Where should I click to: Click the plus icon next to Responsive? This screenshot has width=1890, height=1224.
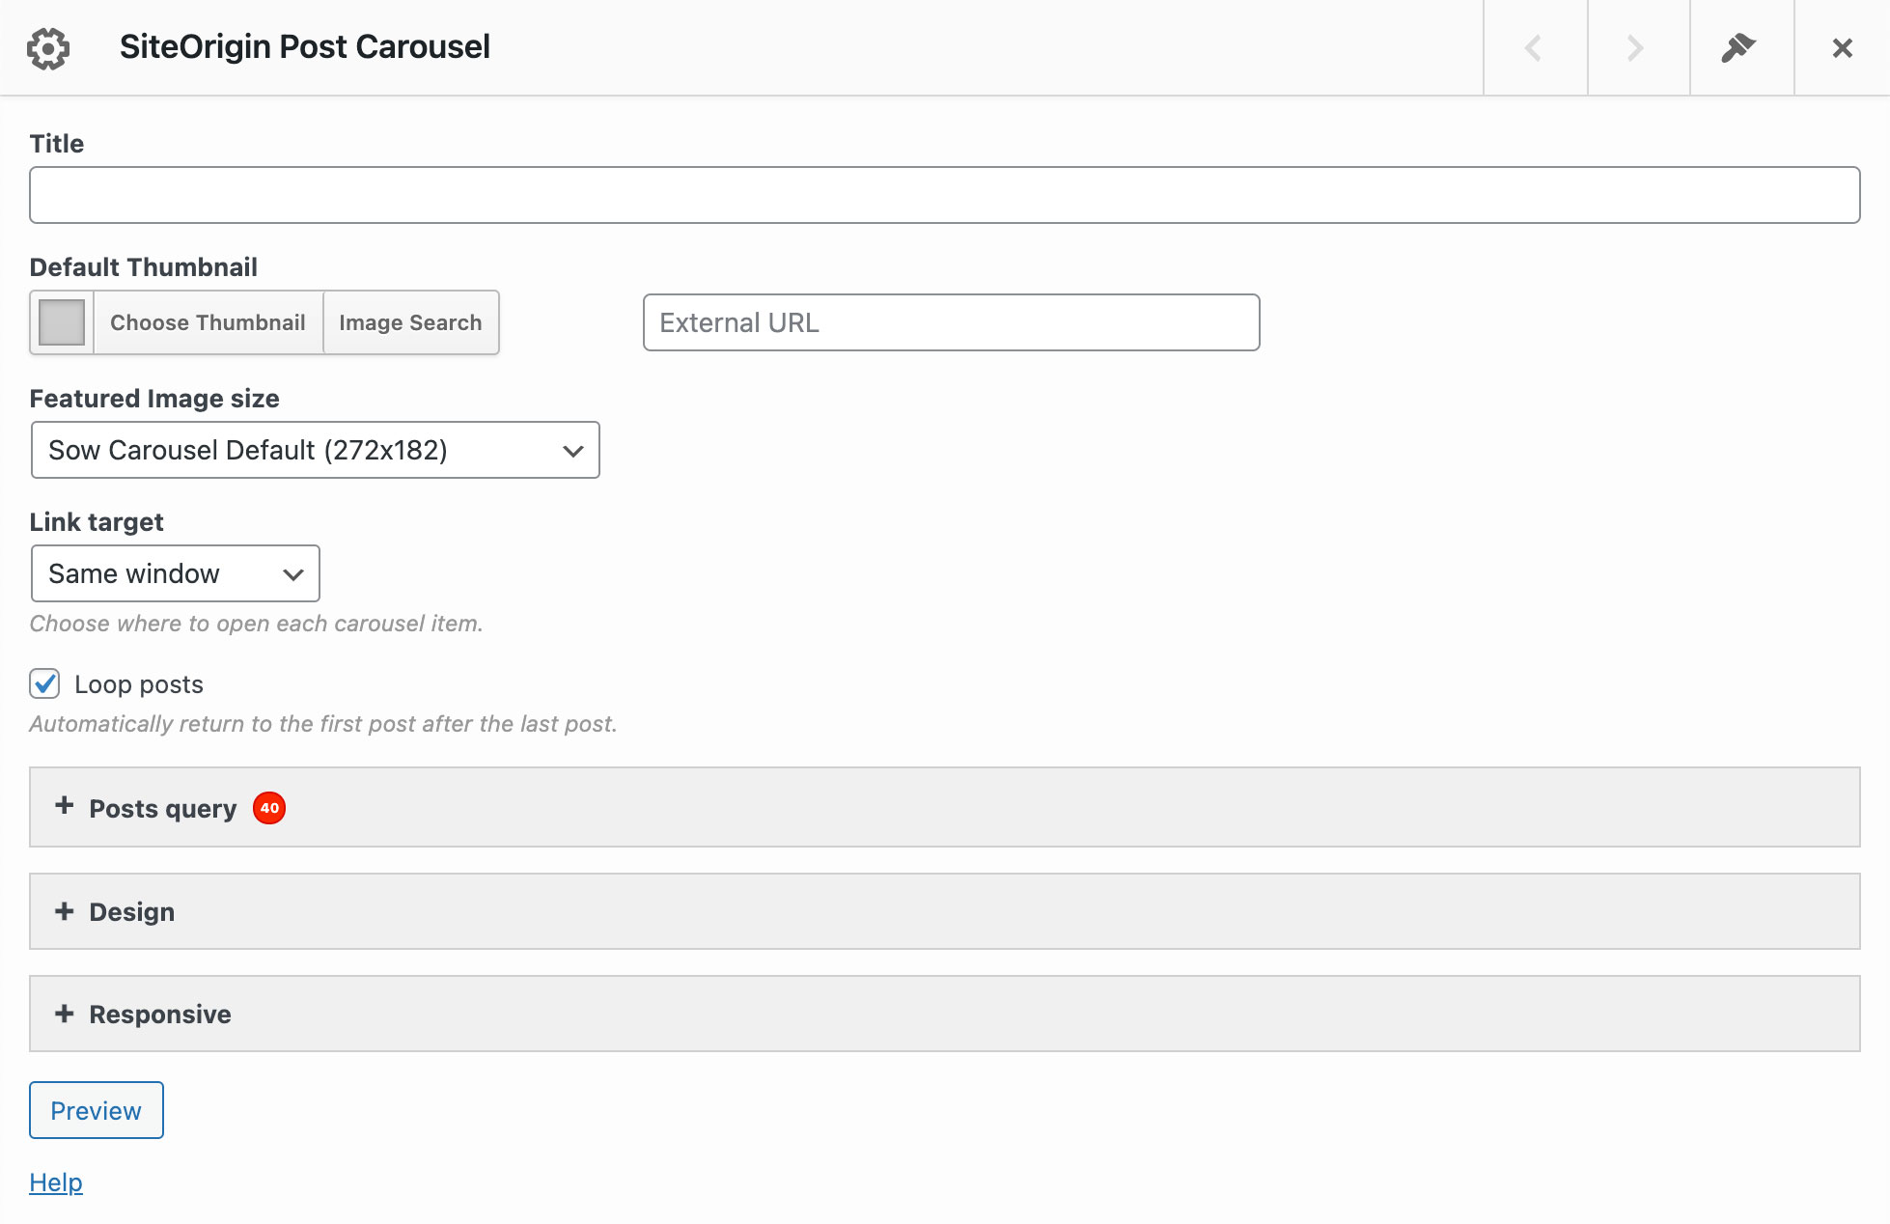tap(64, 1014)
